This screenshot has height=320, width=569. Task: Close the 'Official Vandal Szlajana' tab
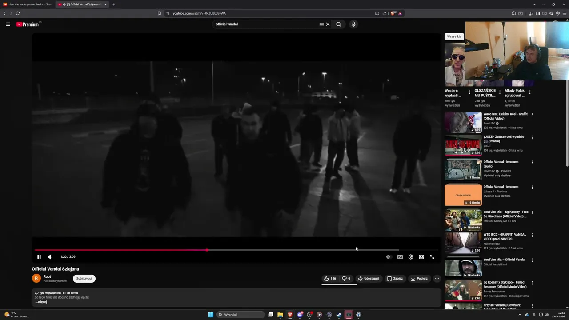tap(105, 4)
